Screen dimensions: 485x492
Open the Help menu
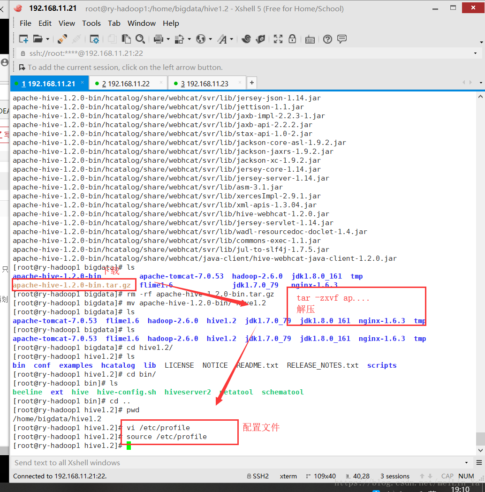coord(171,23)
